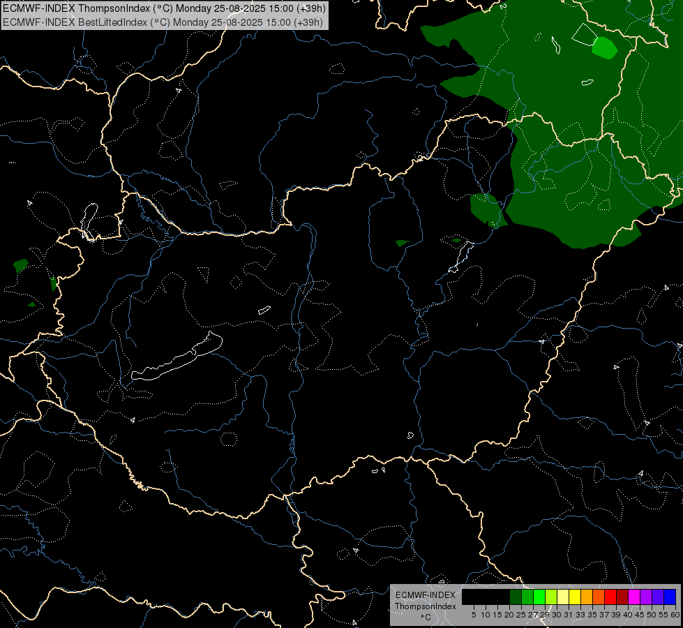Pick the purple 45-50 legend swatch
The height and width of the screenshot is (628, 683).
pos(646,597)
